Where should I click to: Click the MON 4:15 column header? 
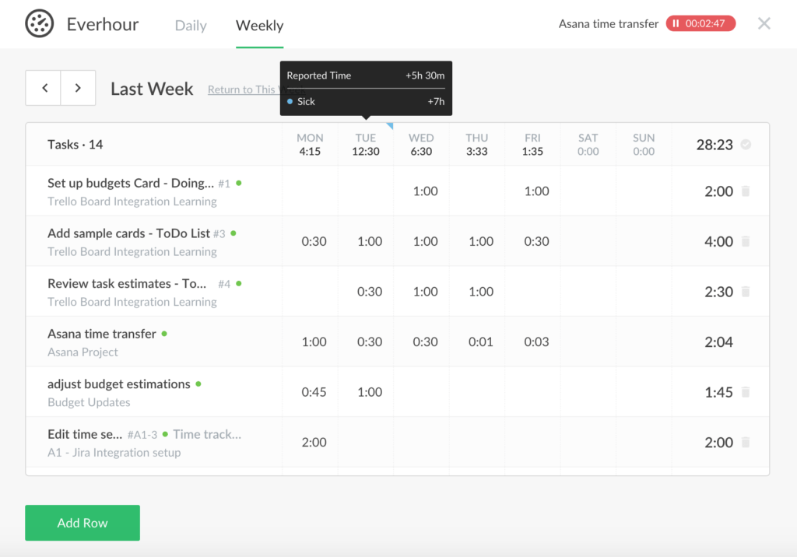tap(310, 145)
